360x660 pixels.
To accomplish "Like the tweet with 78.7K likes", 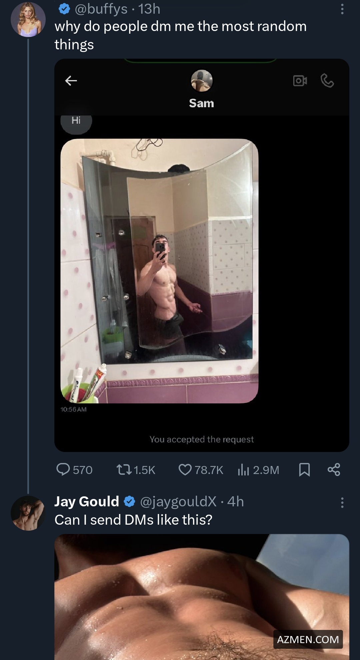I will pyautogui.click(x=185, y=470).
